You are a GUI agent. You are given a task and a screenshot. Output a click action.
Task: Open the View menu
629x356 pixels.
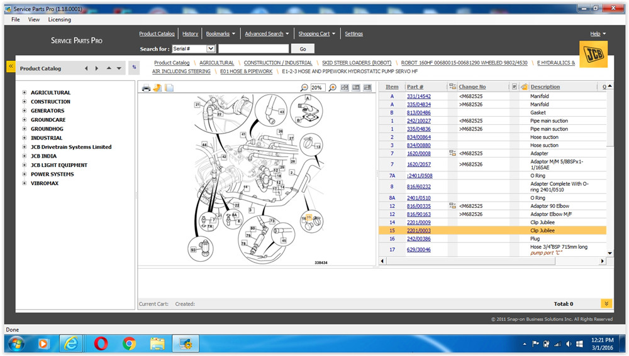(34, 19)
